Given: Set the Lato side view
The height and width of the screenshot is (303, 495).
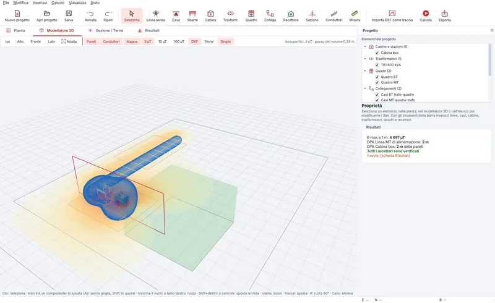Looking at the screenshot, I should pos(51,41).
